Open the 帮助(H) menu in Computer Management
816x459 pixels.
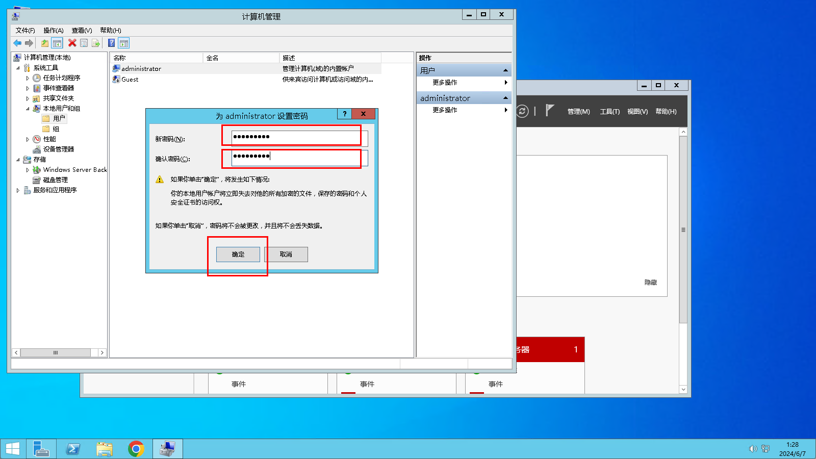111,31
